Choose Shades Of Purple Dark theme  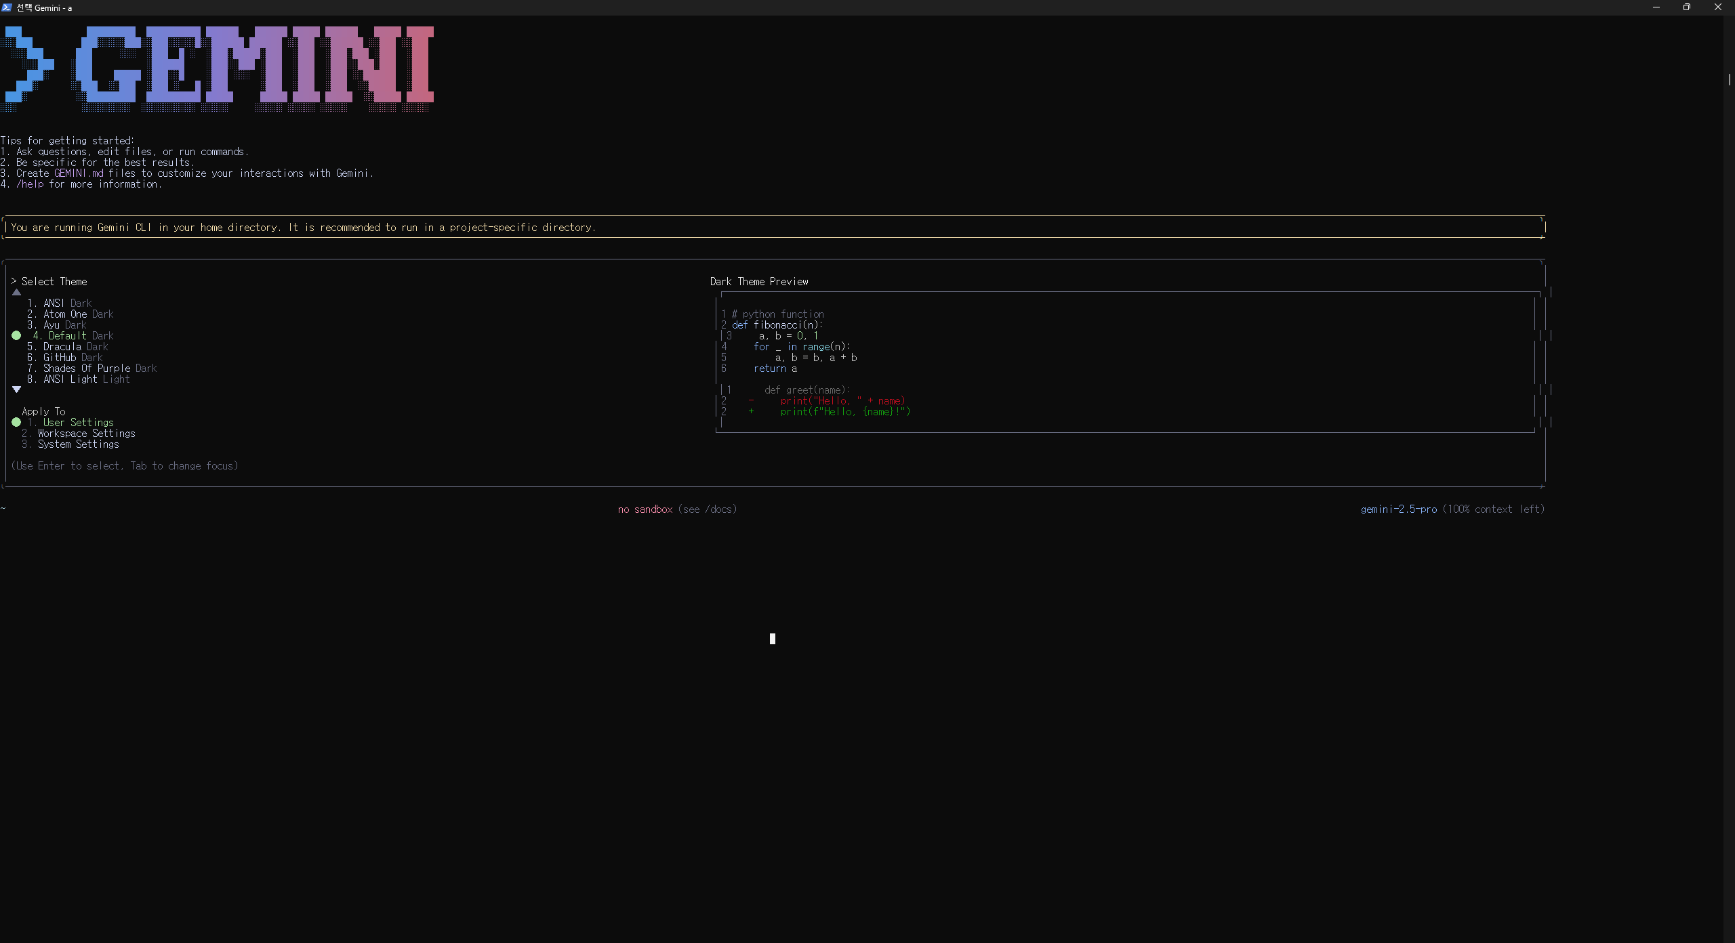point(99,369)
